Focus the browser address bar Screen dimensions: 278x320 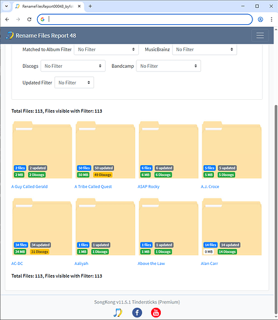pyautogui.click(x=145, y=19)
